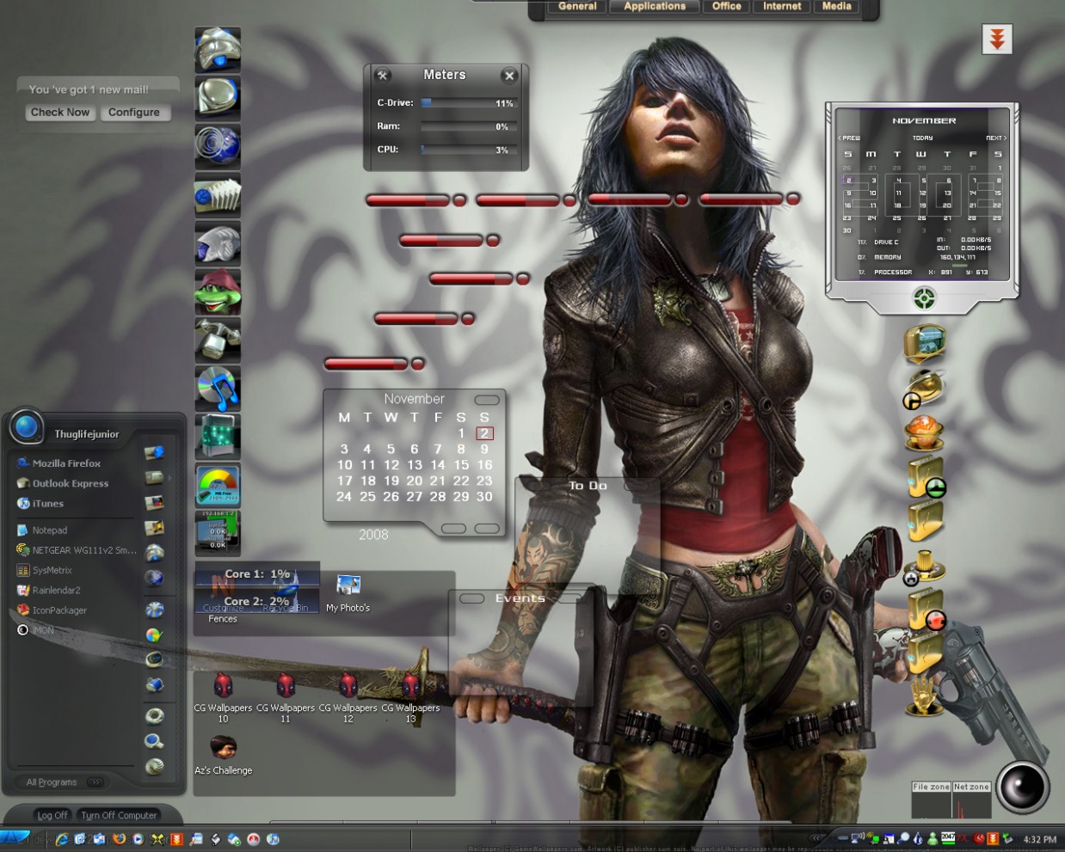Click Turn Off Computer button
The width and height of the screenshot is (1065, 852).
point(119,815)
